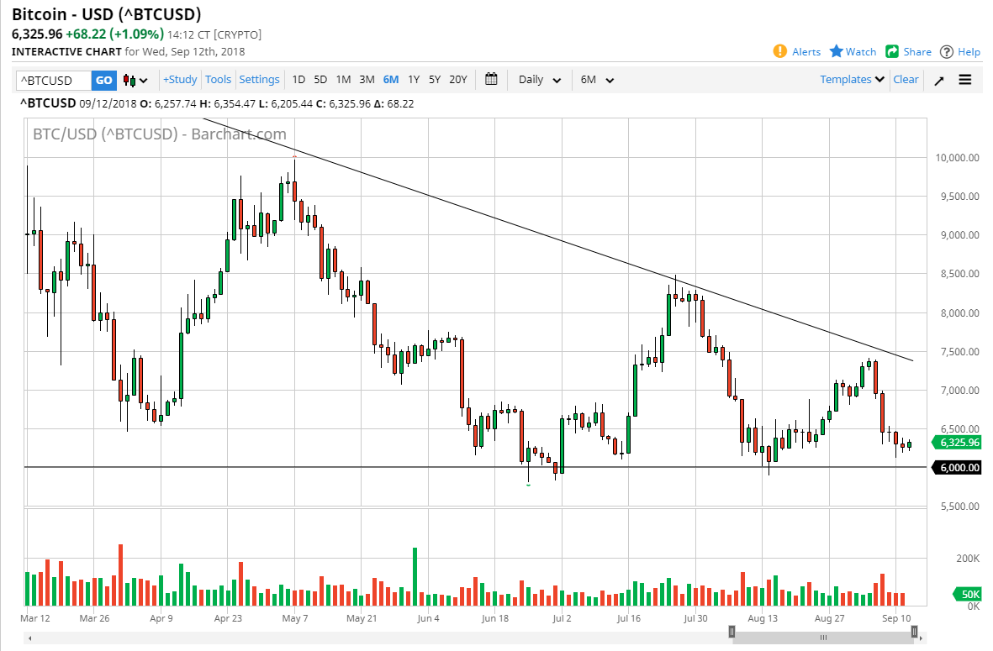This screenshot has height=651, width=993.
Task: Switch to the 5Y range
Action: [435, 79]
